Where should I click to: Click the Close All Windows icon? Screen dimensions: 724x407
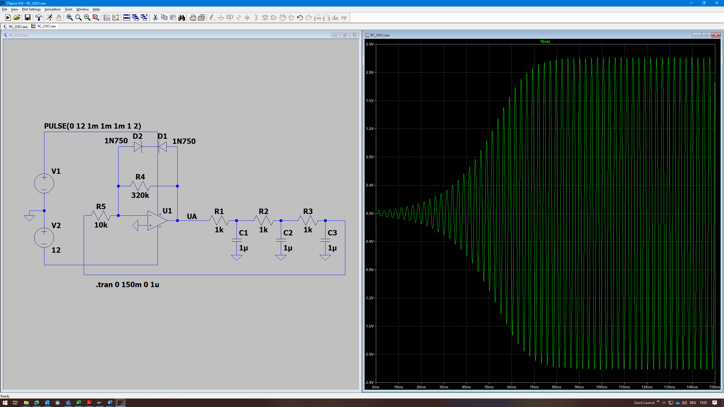coord(144,18)
